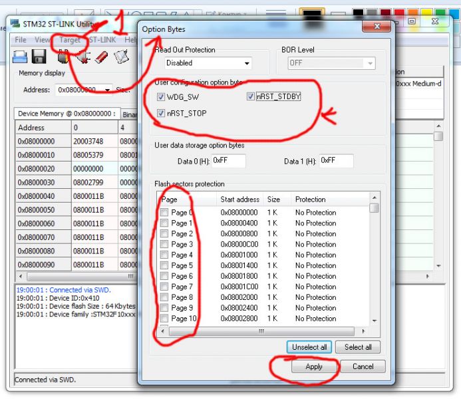Screen dimensions: 461x399
Task: Toggle the nRST_STDBY checkbox
Action: click(x=251, y=96)
